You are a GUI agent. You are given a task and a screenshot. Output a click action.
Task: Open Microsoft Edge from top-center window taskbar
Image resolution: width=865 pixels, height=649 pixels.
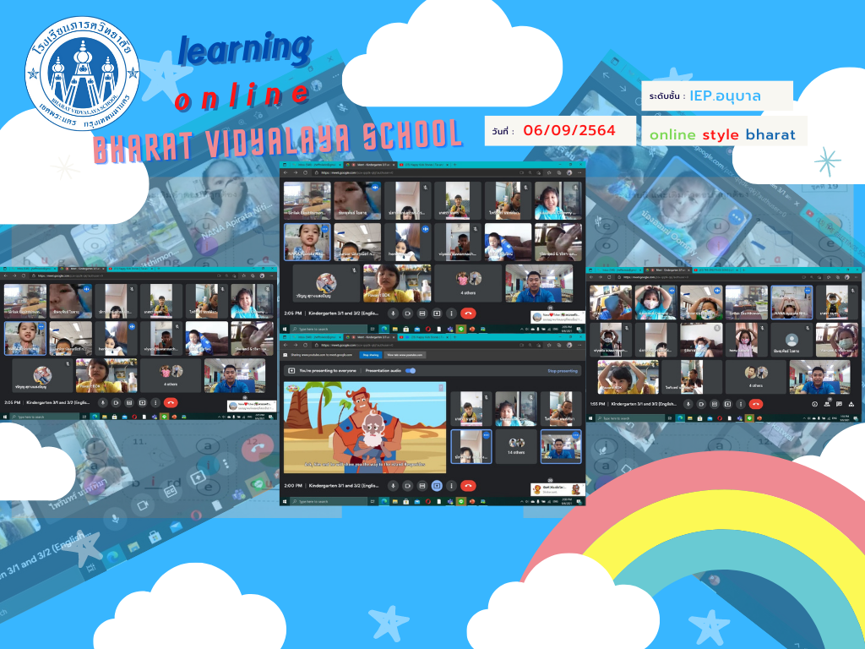pos(384,329)
